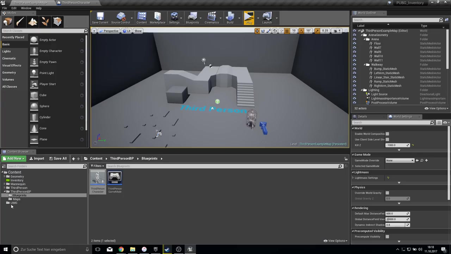Image resolution: width=451 pixels, height=254 pixels.
Task: Click the Build toolbar icon
Action: (x=230, y=18)
